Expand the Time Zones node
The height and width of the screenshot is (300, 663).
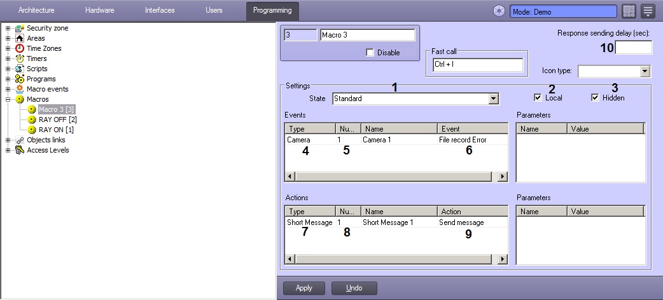click(8, 48)
